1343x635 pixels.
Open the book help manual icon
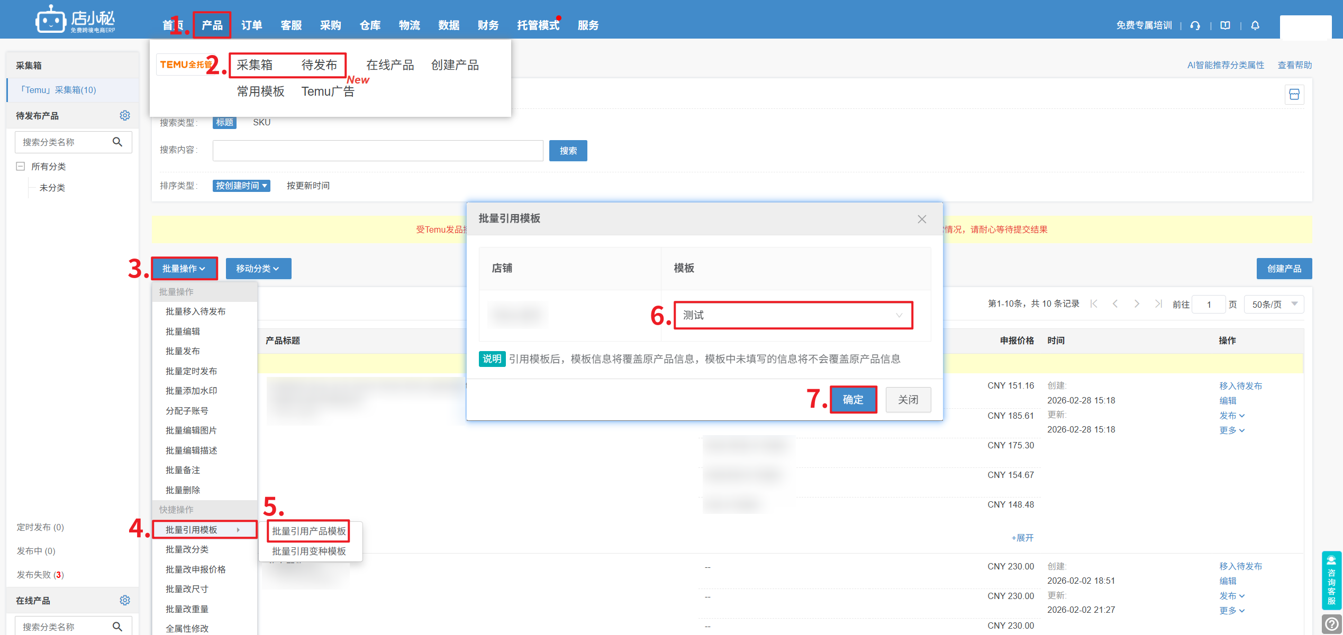[1225, 25]
